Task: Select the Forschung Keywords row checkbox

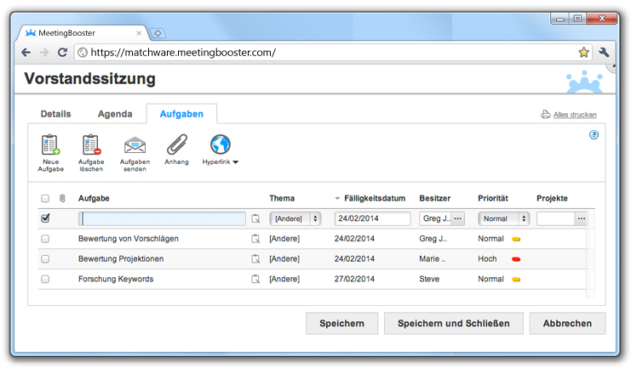Action: coord(45,279)
